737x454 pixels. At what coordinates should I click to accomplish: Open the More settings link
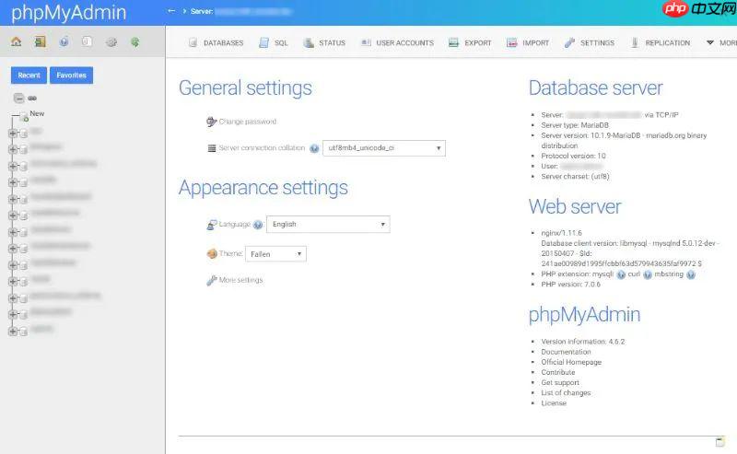240,280
